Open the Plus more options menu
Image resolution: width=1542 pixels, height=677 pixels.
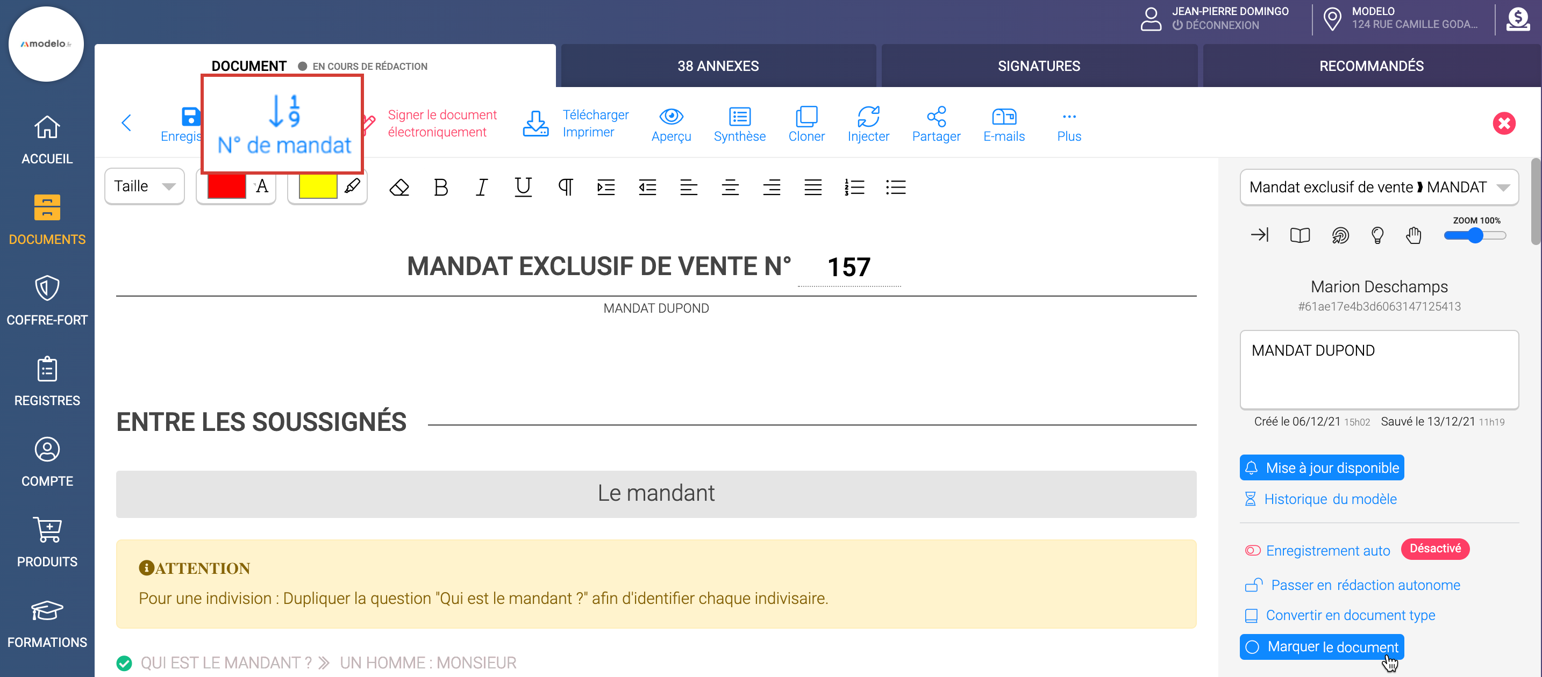click(1068, 125)
